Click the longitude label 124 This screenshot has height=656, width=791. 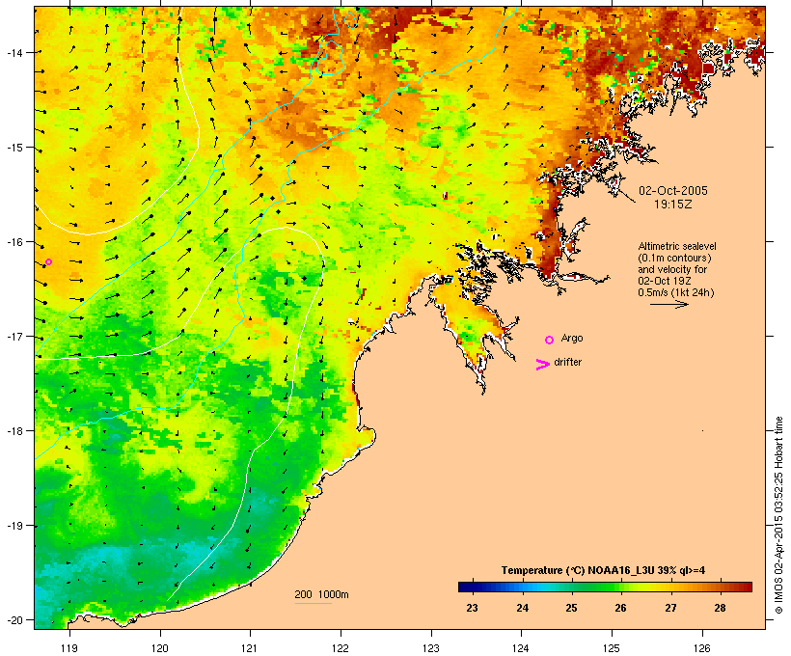(x=521, y=648)
